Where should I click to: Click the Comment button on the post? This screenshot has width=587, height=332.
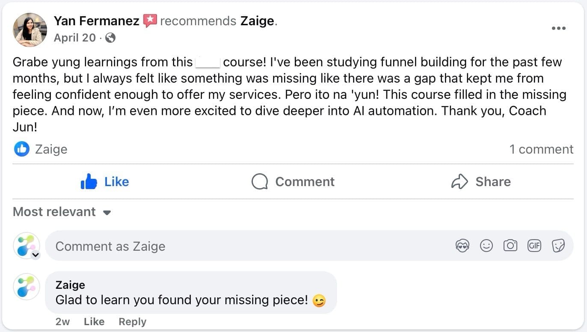coord(293,182)
